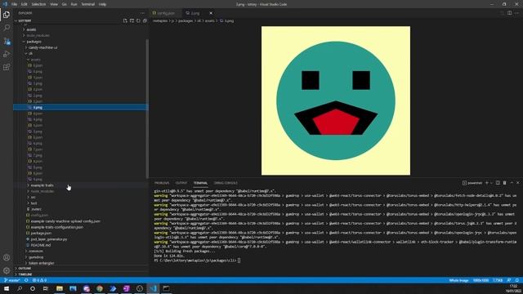The height and width of the screenshot is (294, 523).
Task: Split the terminal pane
Action: (498, 183)
